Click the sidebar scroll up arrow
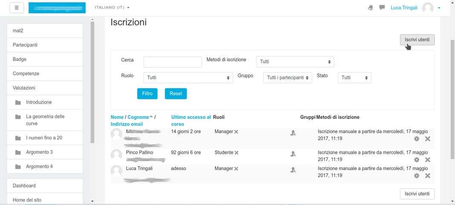455x205 pixels. coord(92,20)
